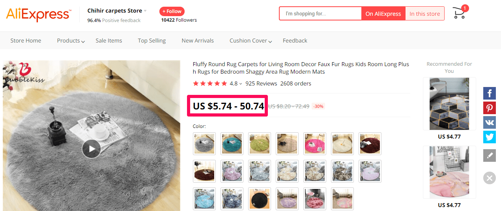Follow the Chihir carpets store
501x211 pixels.
172,11
